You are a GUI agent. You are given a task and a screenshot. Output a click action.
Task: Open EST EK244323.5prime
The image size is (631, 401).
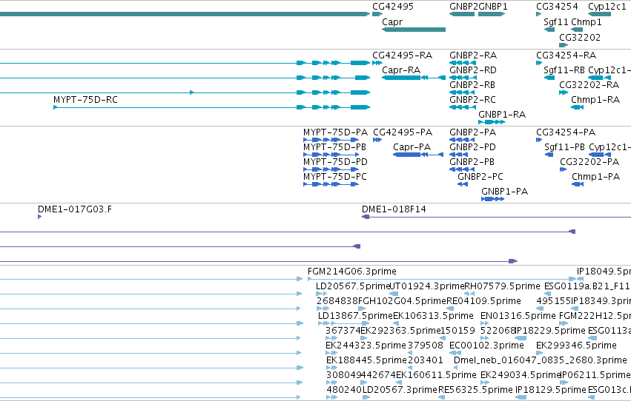click(366, 346)
